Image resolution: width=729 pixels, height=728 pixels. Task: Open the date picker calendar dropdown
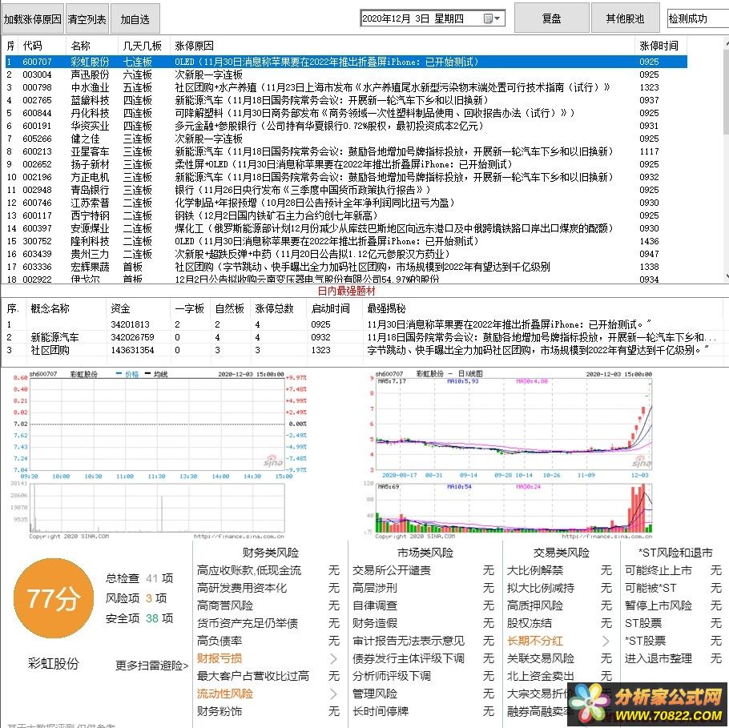(493, 18)
